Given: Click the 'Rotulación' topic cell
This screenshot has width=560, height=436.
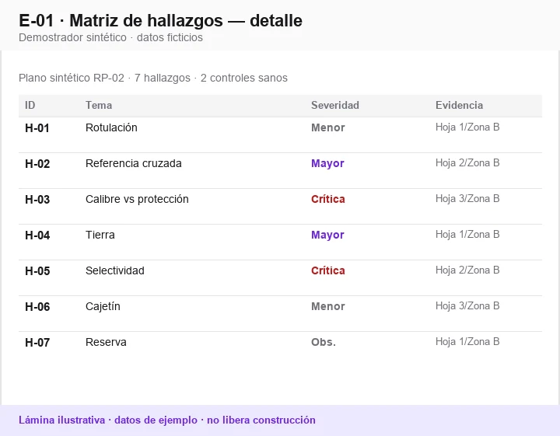Looking at the screenshot, I should click(x=111, y=127).
